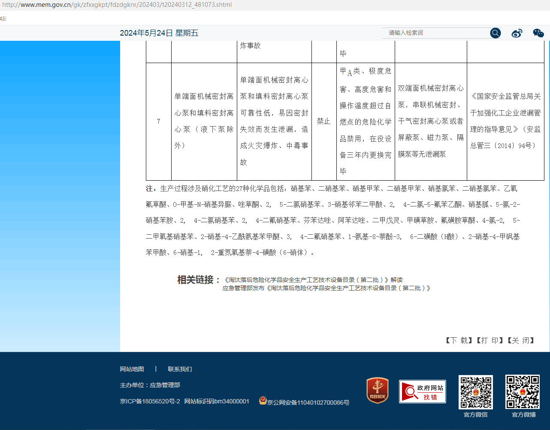Open the Weibo icon in header

[x=517, y=33]
